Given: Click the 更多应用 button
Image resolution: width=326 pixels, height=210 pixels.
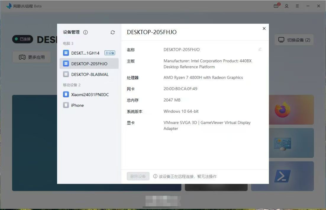Looking at the screenshot, I should pos(32,57).
